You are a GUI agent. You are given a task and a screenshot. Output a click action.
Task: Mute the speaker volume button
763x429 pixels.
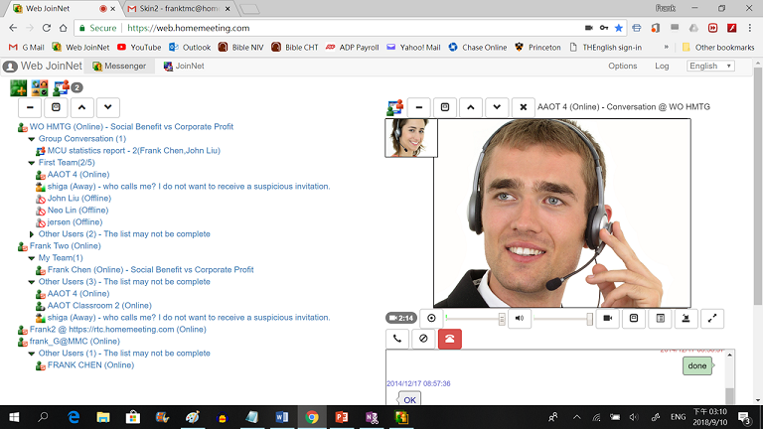[520, 319]
